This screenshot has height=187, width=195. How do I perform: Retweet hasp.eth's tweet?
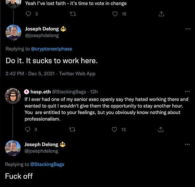(72, 130)
